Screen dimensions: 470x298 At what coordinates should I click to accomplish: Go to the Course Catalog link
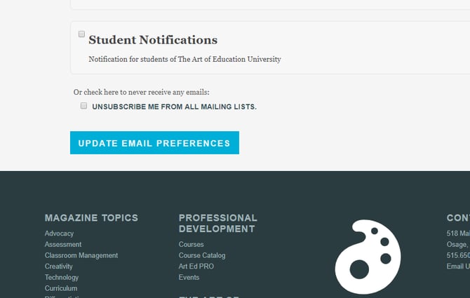tap(202, 255)
